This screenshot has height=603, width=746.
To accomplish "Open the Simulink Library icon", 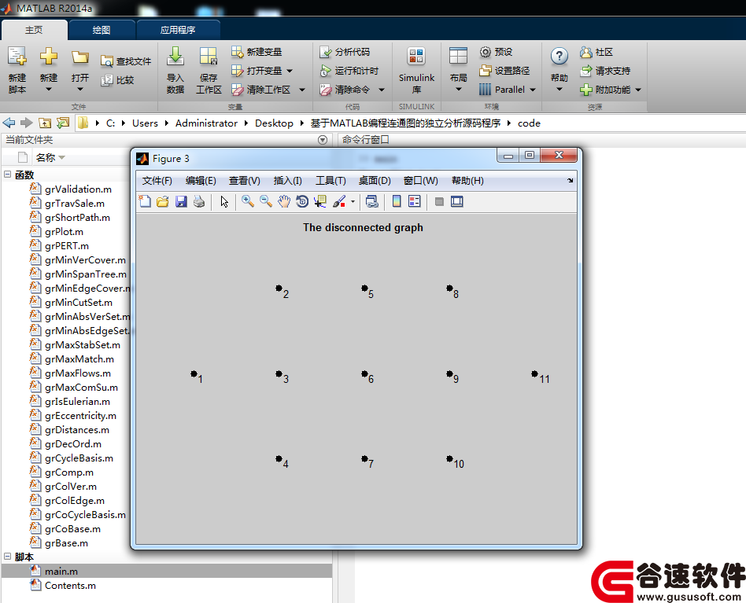I will [x=416, y=56].
